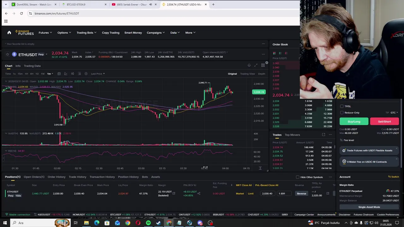Switch account mode with Switch toggle

click(394, 177)
